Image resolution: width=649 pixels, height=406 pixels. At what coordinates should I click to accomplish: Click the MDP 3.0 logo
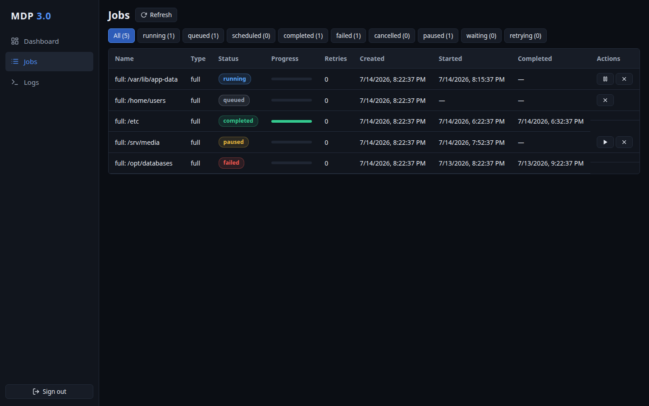[x=31, y=16]
